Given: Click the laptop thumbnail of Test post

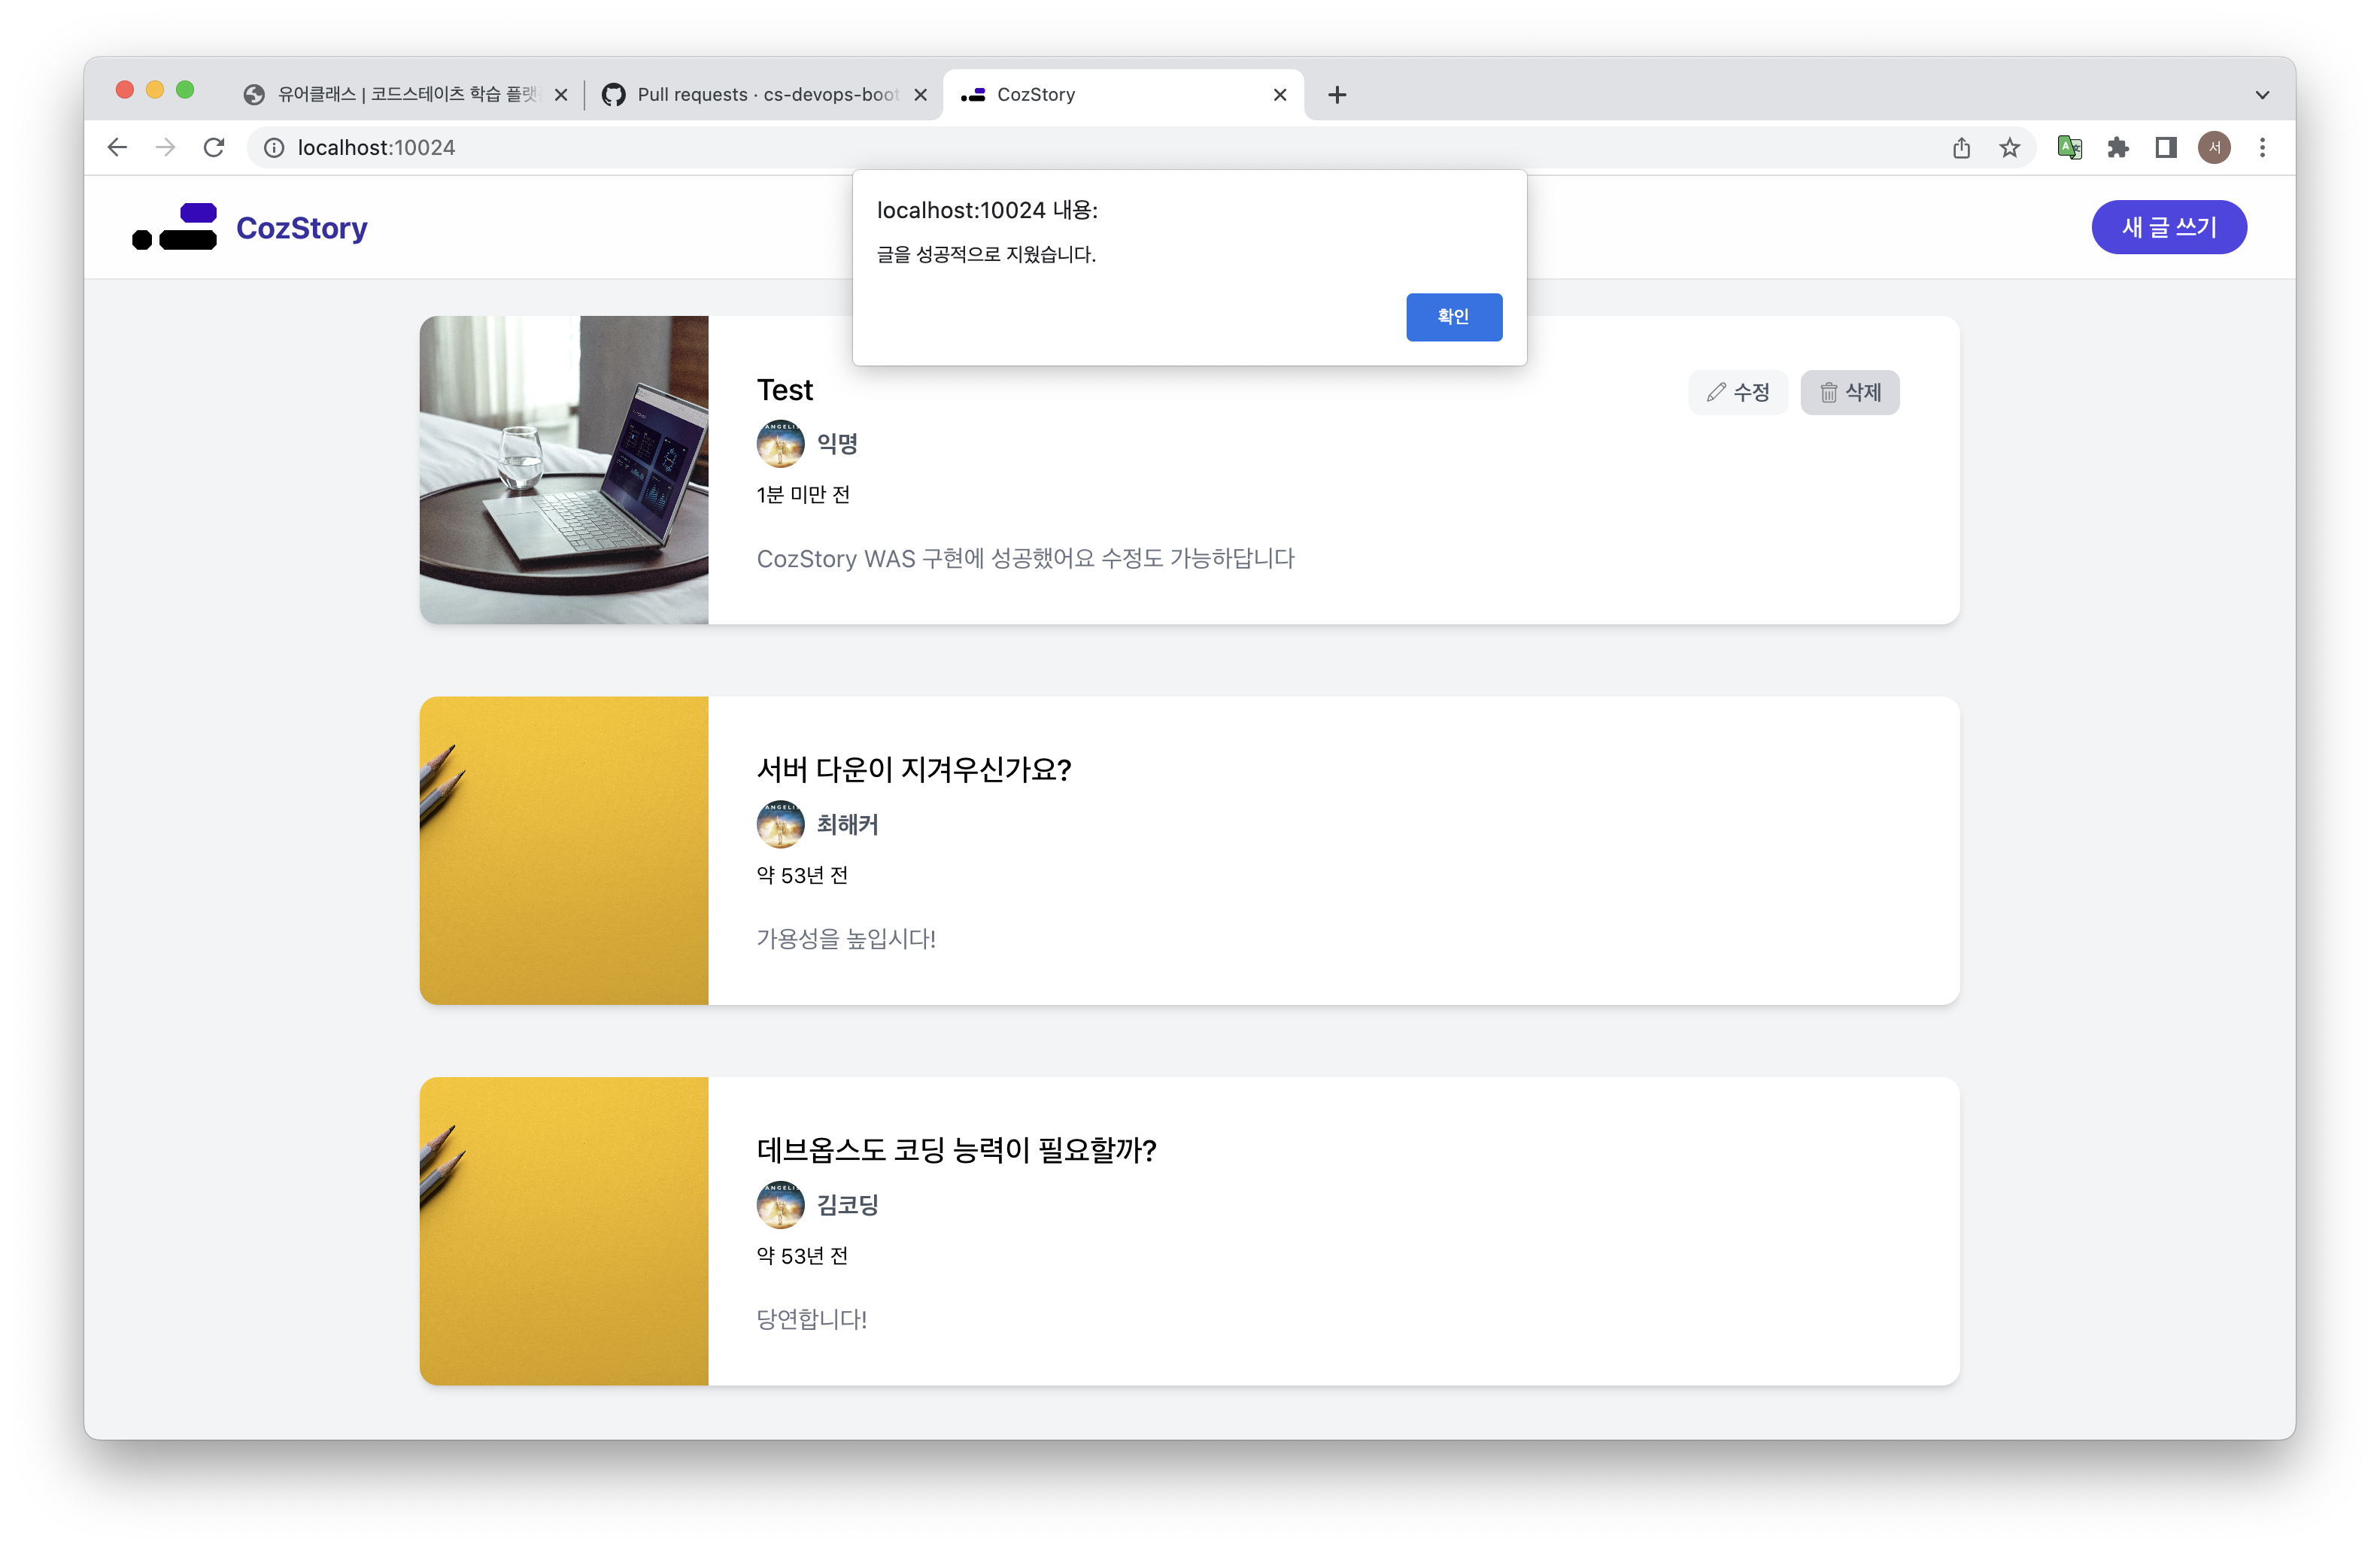Looking at the screenshot, I should (564, 470).
